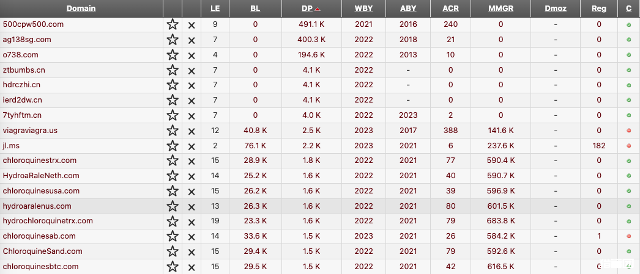Click the red status dot for viagraviagra.us

(629, 131)
